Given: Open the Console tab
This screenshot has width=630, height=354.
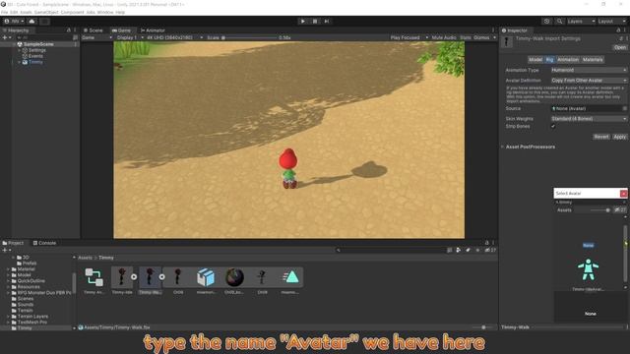Looking at the screenshot, I should (44, 243).
